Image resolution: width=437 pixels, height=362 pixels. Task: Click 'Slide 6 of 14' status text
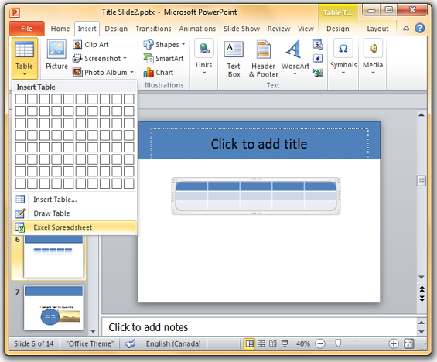(x=34, y=344)
